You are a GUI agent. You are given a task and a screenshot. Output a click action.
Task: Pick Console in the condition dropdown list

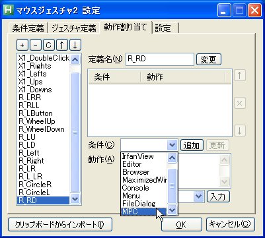click(x=144, y=188)
